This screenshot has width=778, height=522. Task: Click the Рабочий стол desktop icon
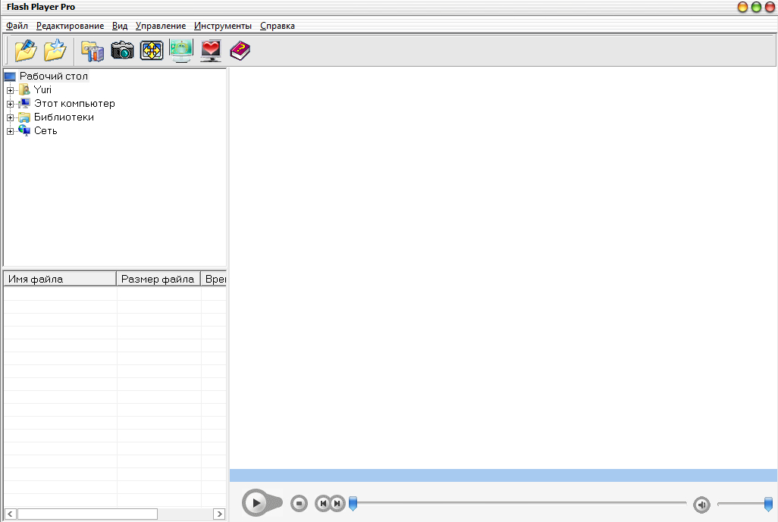point(11,77)
